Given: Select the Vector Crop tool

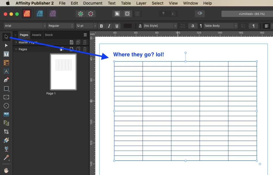Looking at the screenshot, I should tap(6, 132).
